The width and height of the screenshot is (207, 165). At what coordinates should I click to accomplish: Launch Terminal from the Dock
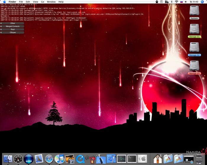132,159
